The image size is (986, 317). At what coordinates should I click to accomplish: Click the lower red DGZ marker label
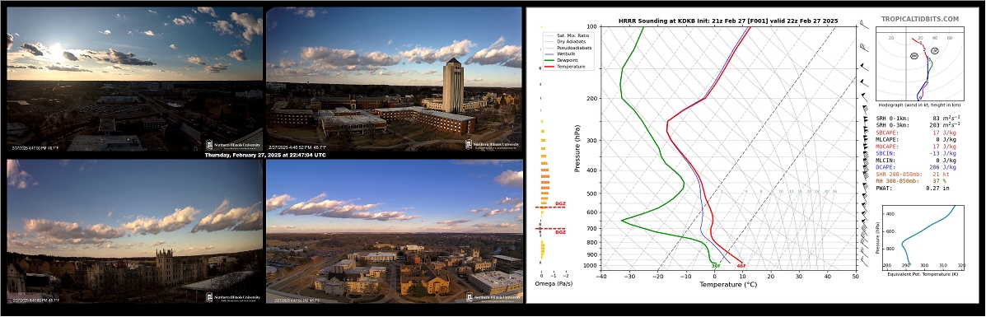coord(560,232)
